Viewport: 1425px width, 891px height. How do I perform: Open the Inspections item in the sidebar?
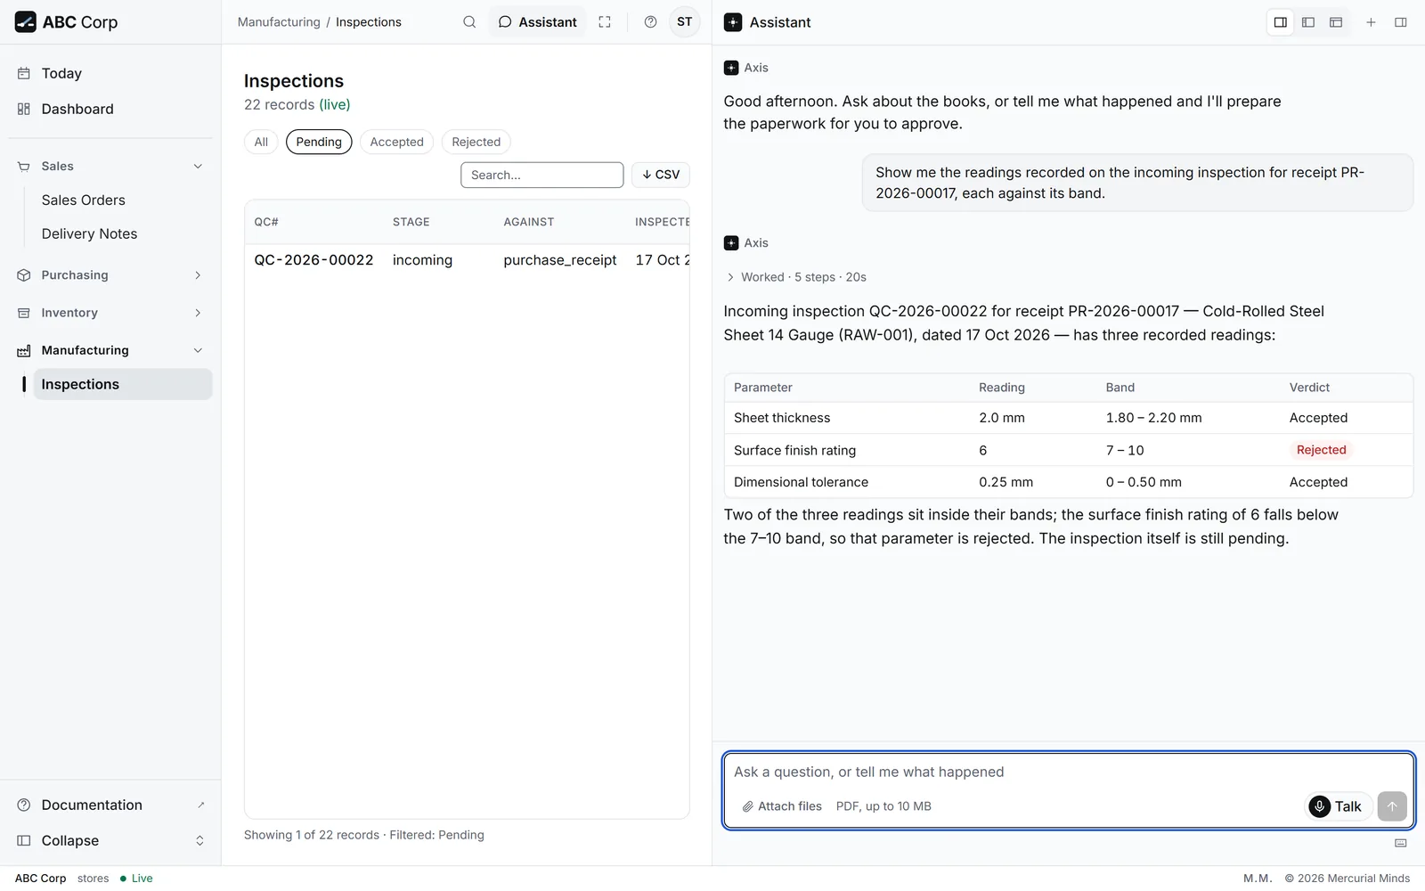click(123, 384)
